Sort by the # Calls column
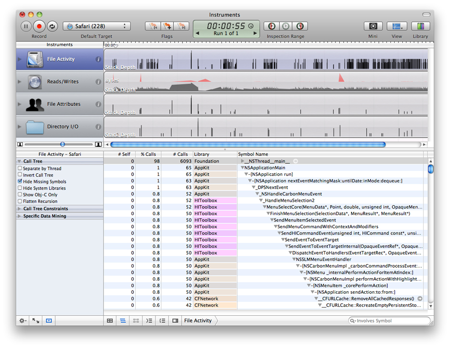 [177, 154]
